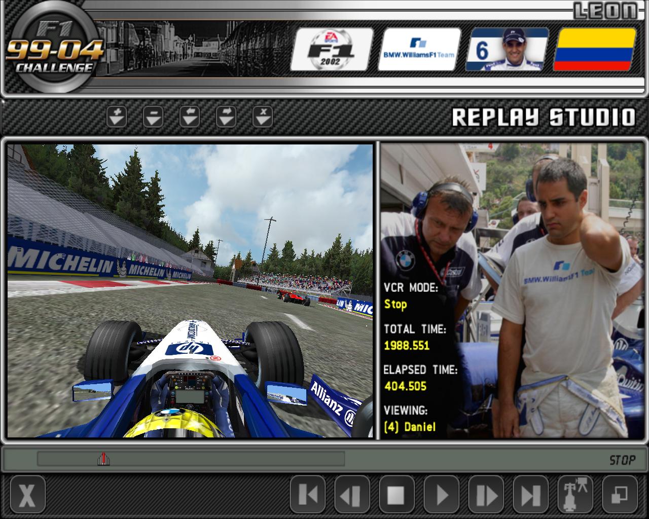Click the LEON player name
Screen dimensions: 649x519
[x=605, y=11]
